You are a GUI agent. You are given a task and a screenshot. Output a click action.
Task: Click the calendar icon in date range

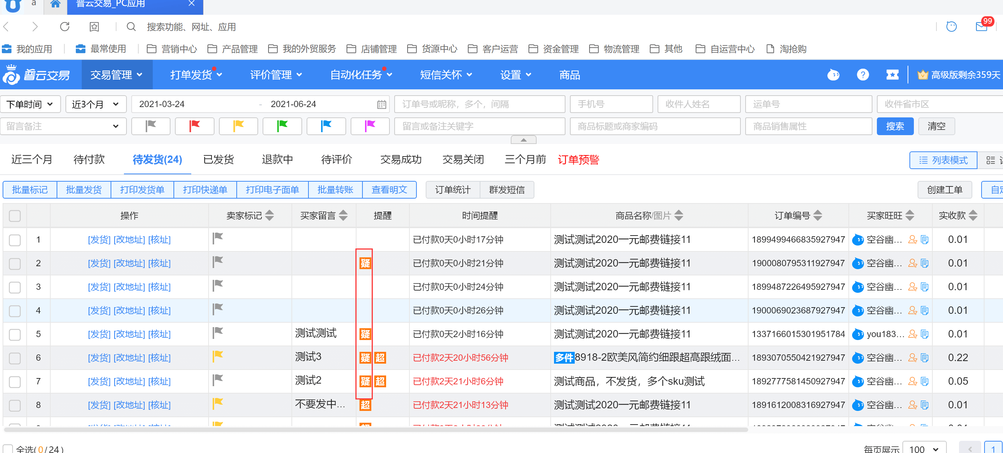click(381, 104)
